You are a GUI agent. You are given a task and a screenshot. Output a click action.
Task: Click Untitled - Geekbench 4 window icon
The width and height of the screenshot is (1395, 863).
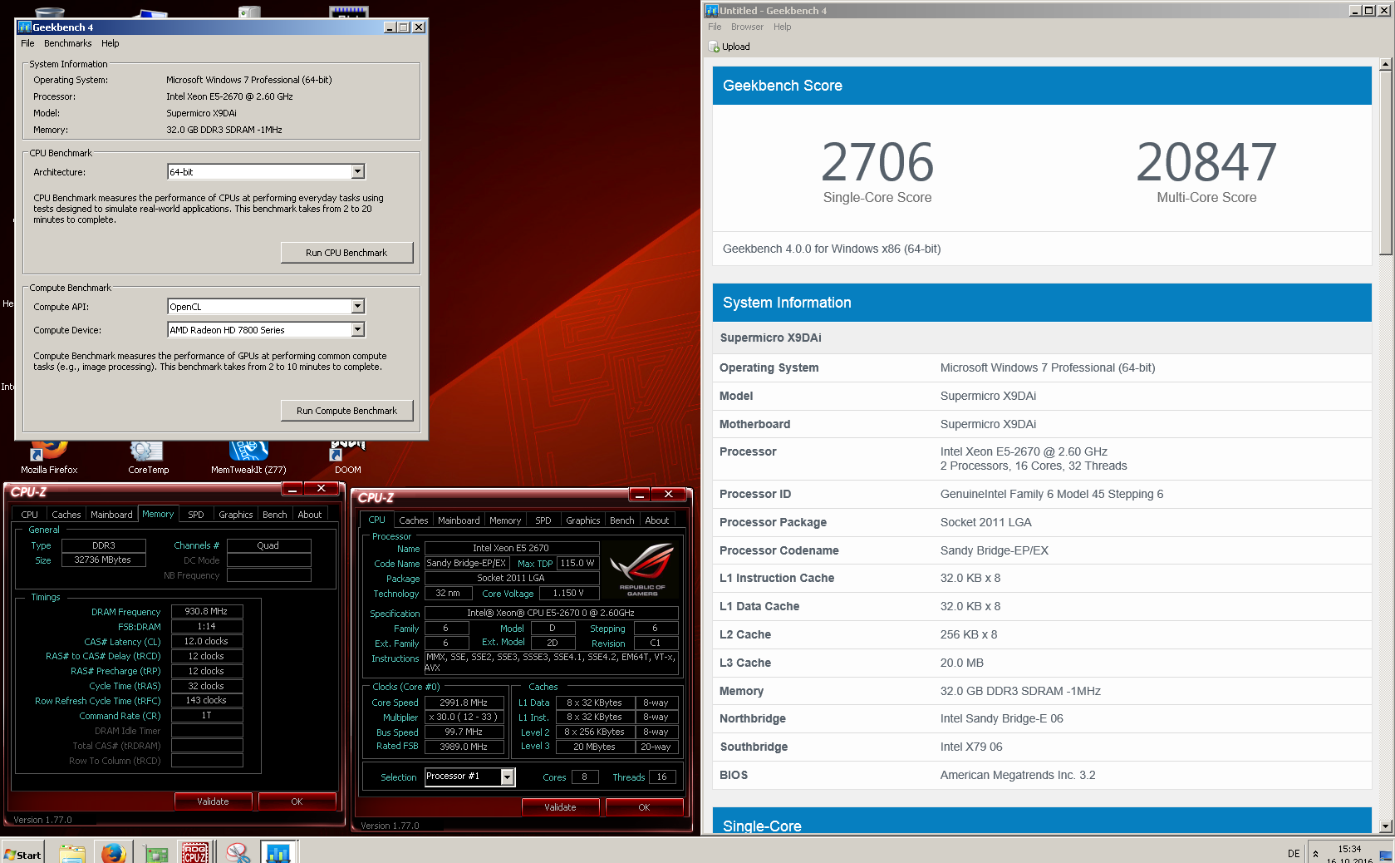click(x=711, y=11)
